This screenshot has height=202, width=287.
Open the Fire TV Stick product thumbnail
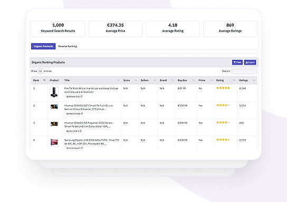(54, 93)
